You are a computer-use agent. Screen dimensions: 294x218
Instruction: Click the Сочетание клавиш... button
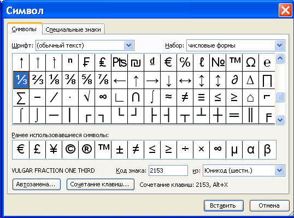point(101,185)
